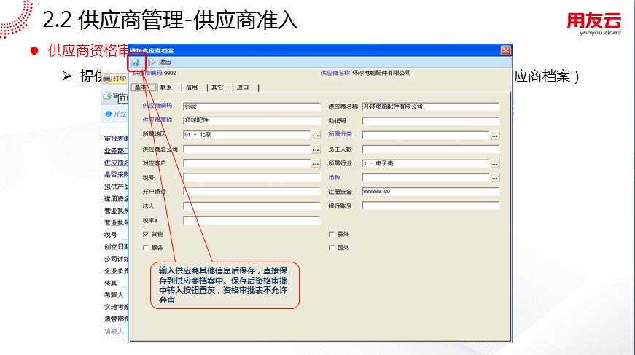Click the 币种 label link
The width and height of the screenshot is (635, 355).
point(334,178)
